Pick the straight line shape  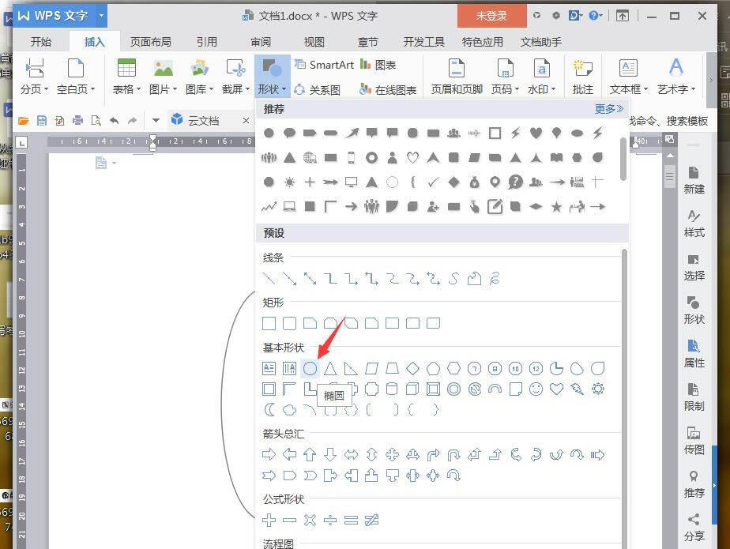(x=269, y=279)
